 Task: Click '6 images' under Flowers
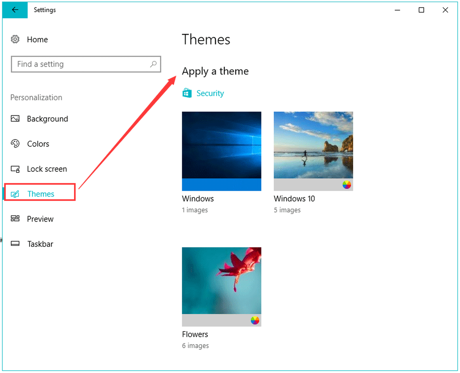(195, 346)
